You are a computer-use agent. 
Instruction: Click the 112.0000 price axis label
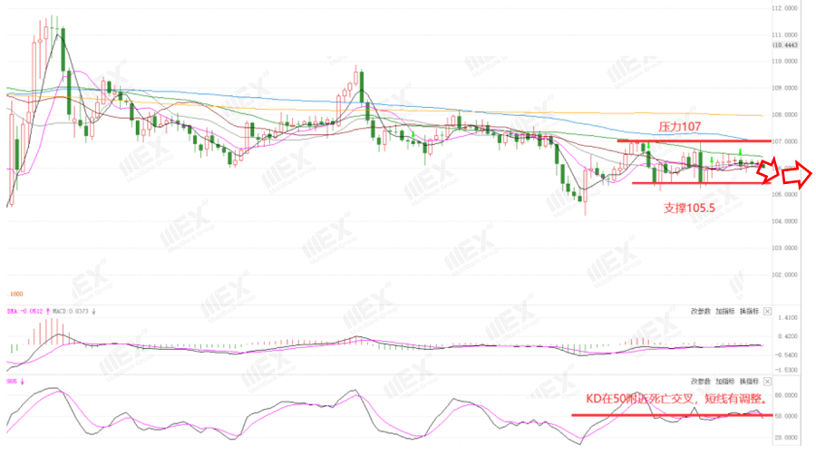pyautogui.click(x=785, y=8)
